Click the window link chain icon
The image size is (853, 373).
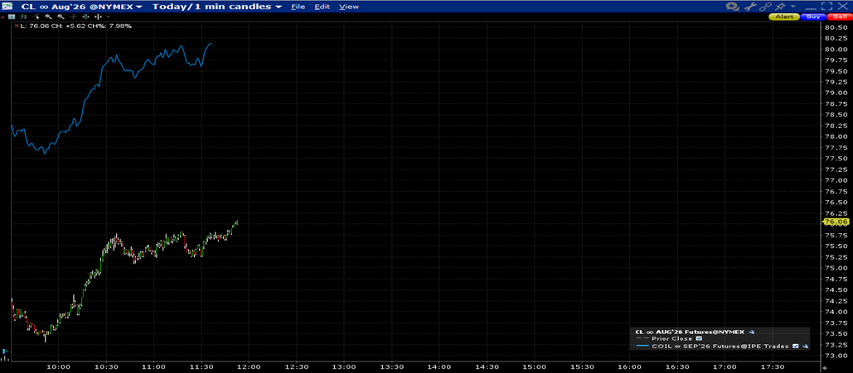point(765,7)
